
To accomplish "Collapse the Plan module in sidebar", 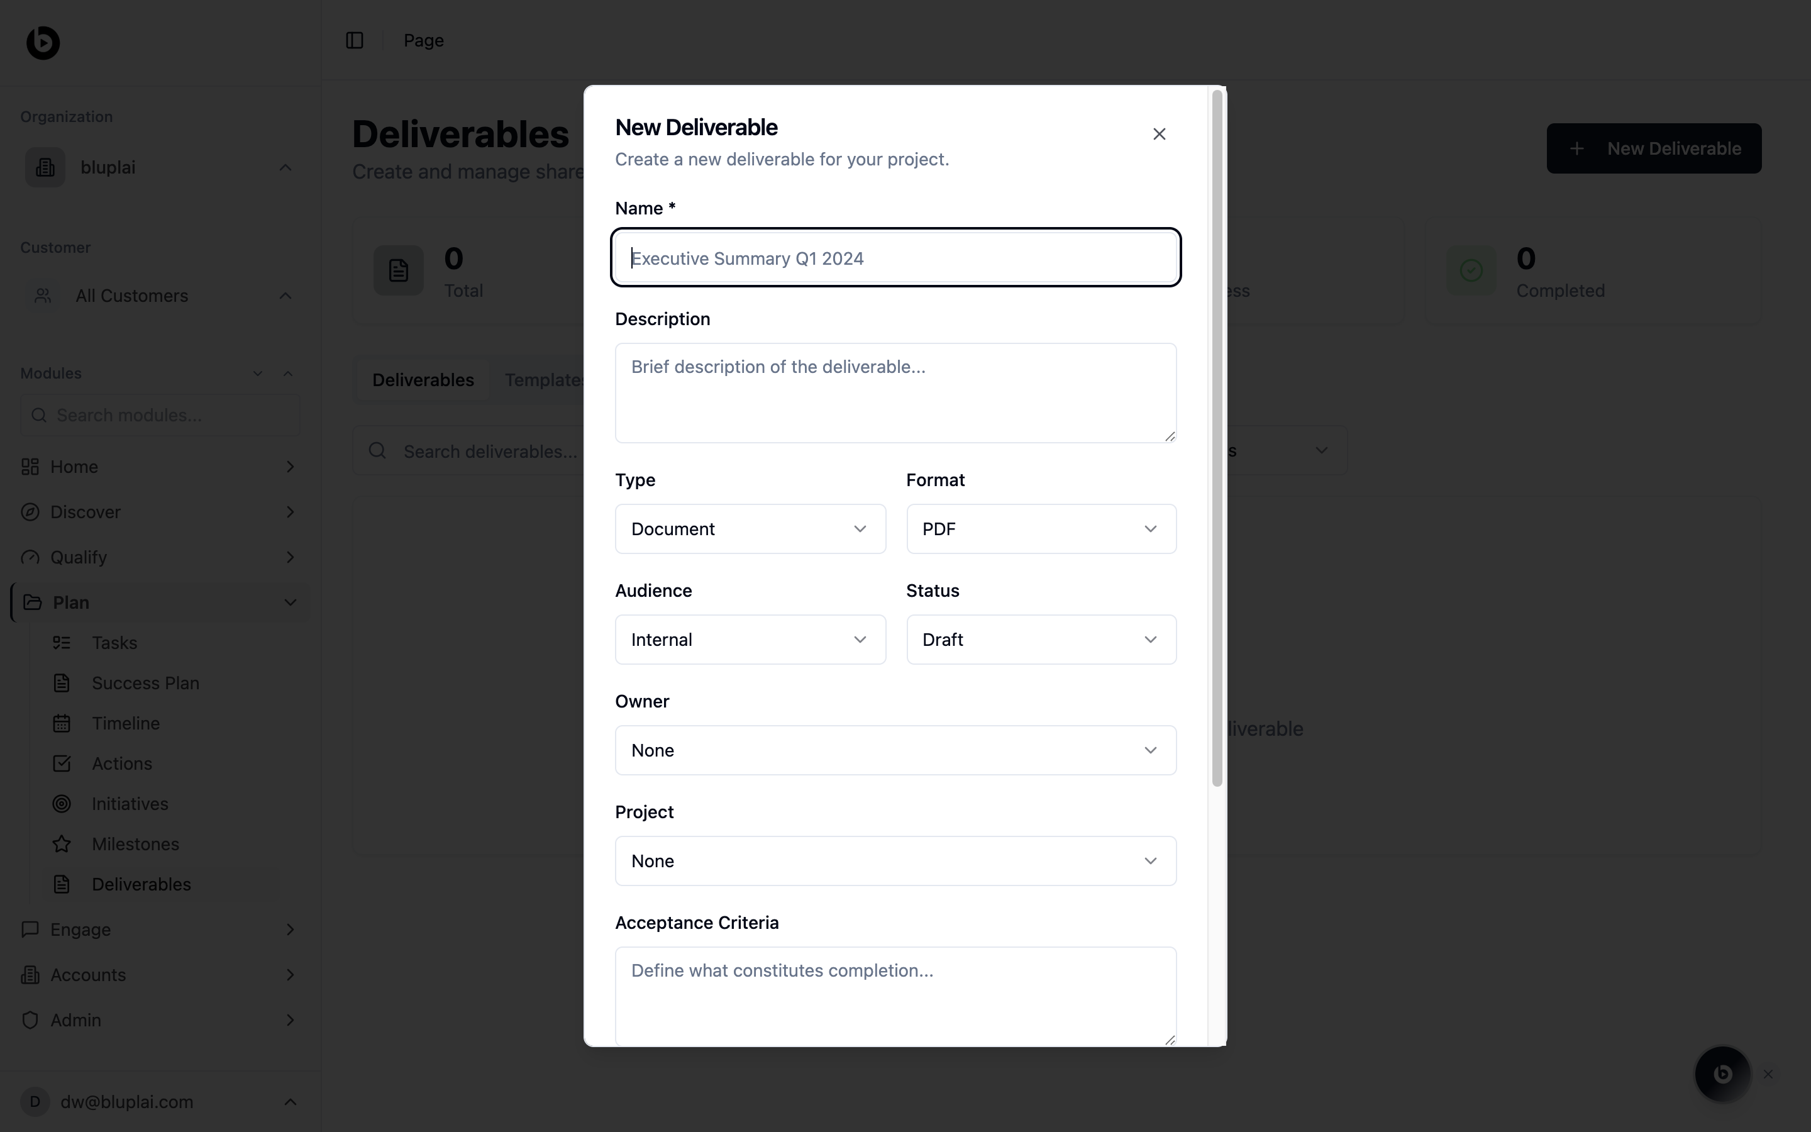I will [291, 602].
